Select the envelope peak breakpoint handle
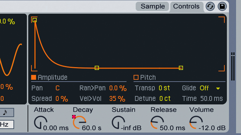241x135 pixels. coord(35,20)
